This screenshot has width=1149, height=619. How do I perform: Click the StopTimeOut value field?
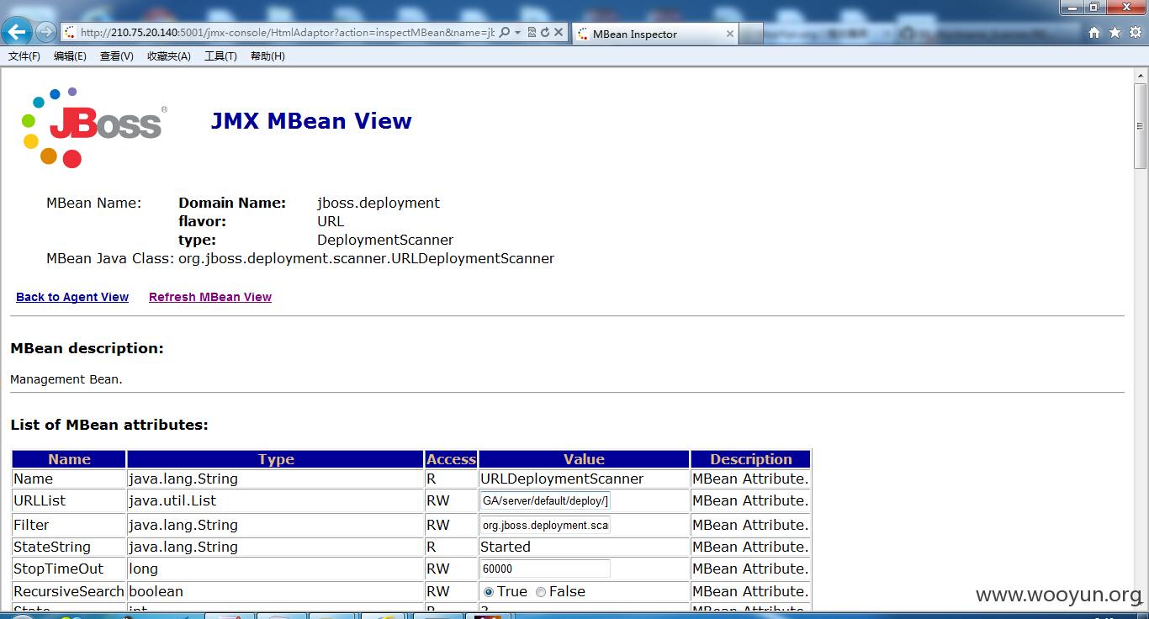click(x=545, y=569)
